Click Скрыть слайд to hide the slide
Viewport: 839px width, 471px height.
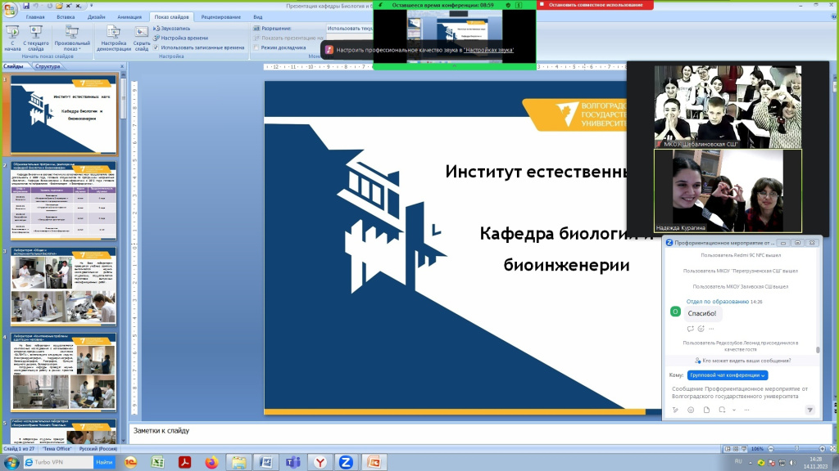pyautogui.click(x=141, y=38)
